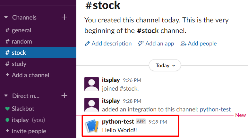Click the pencil icon beside Add description

click(x=87, y=44)
